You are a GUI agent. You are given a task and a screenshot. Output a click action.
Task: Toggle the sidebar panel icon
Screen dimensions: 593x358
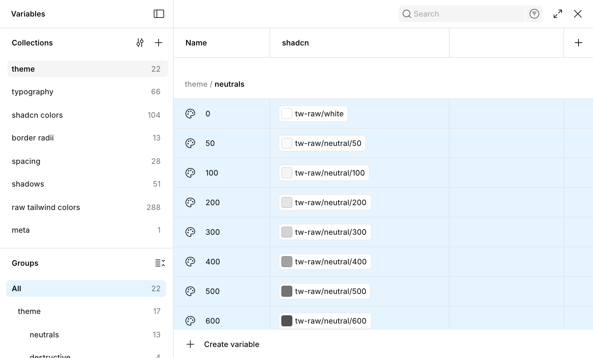click(159, 14)
